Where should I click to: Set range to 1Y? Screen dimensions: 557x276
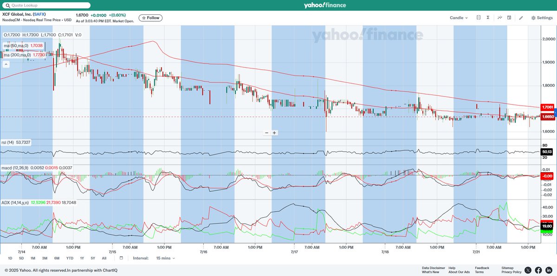[82, 258]
